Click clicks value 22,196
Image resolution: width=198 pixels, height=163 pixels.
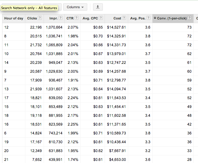[x=36, y=27]
